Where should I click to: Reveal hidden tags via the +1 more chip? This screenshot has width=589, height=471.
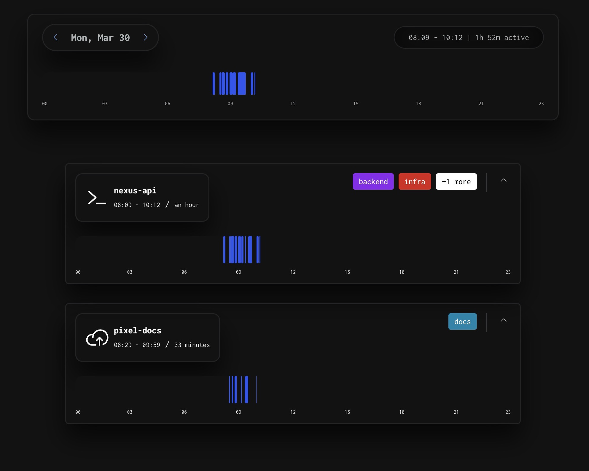pyautogui.click(x=456, y=181)
